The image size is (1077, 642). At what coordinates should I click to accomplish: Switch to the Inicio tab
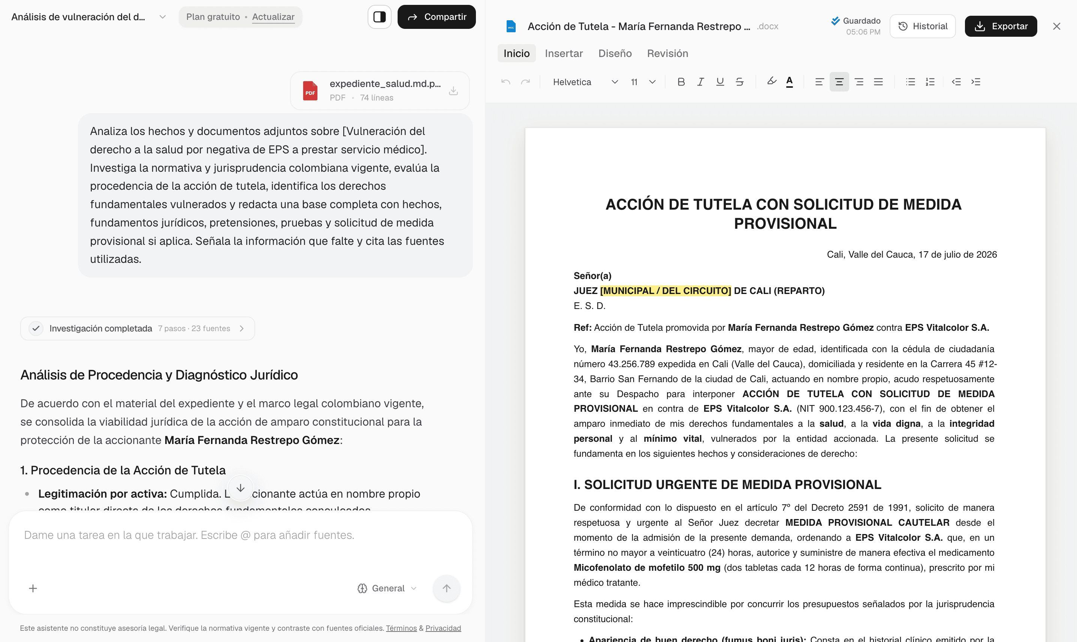(x=516, y=53)
